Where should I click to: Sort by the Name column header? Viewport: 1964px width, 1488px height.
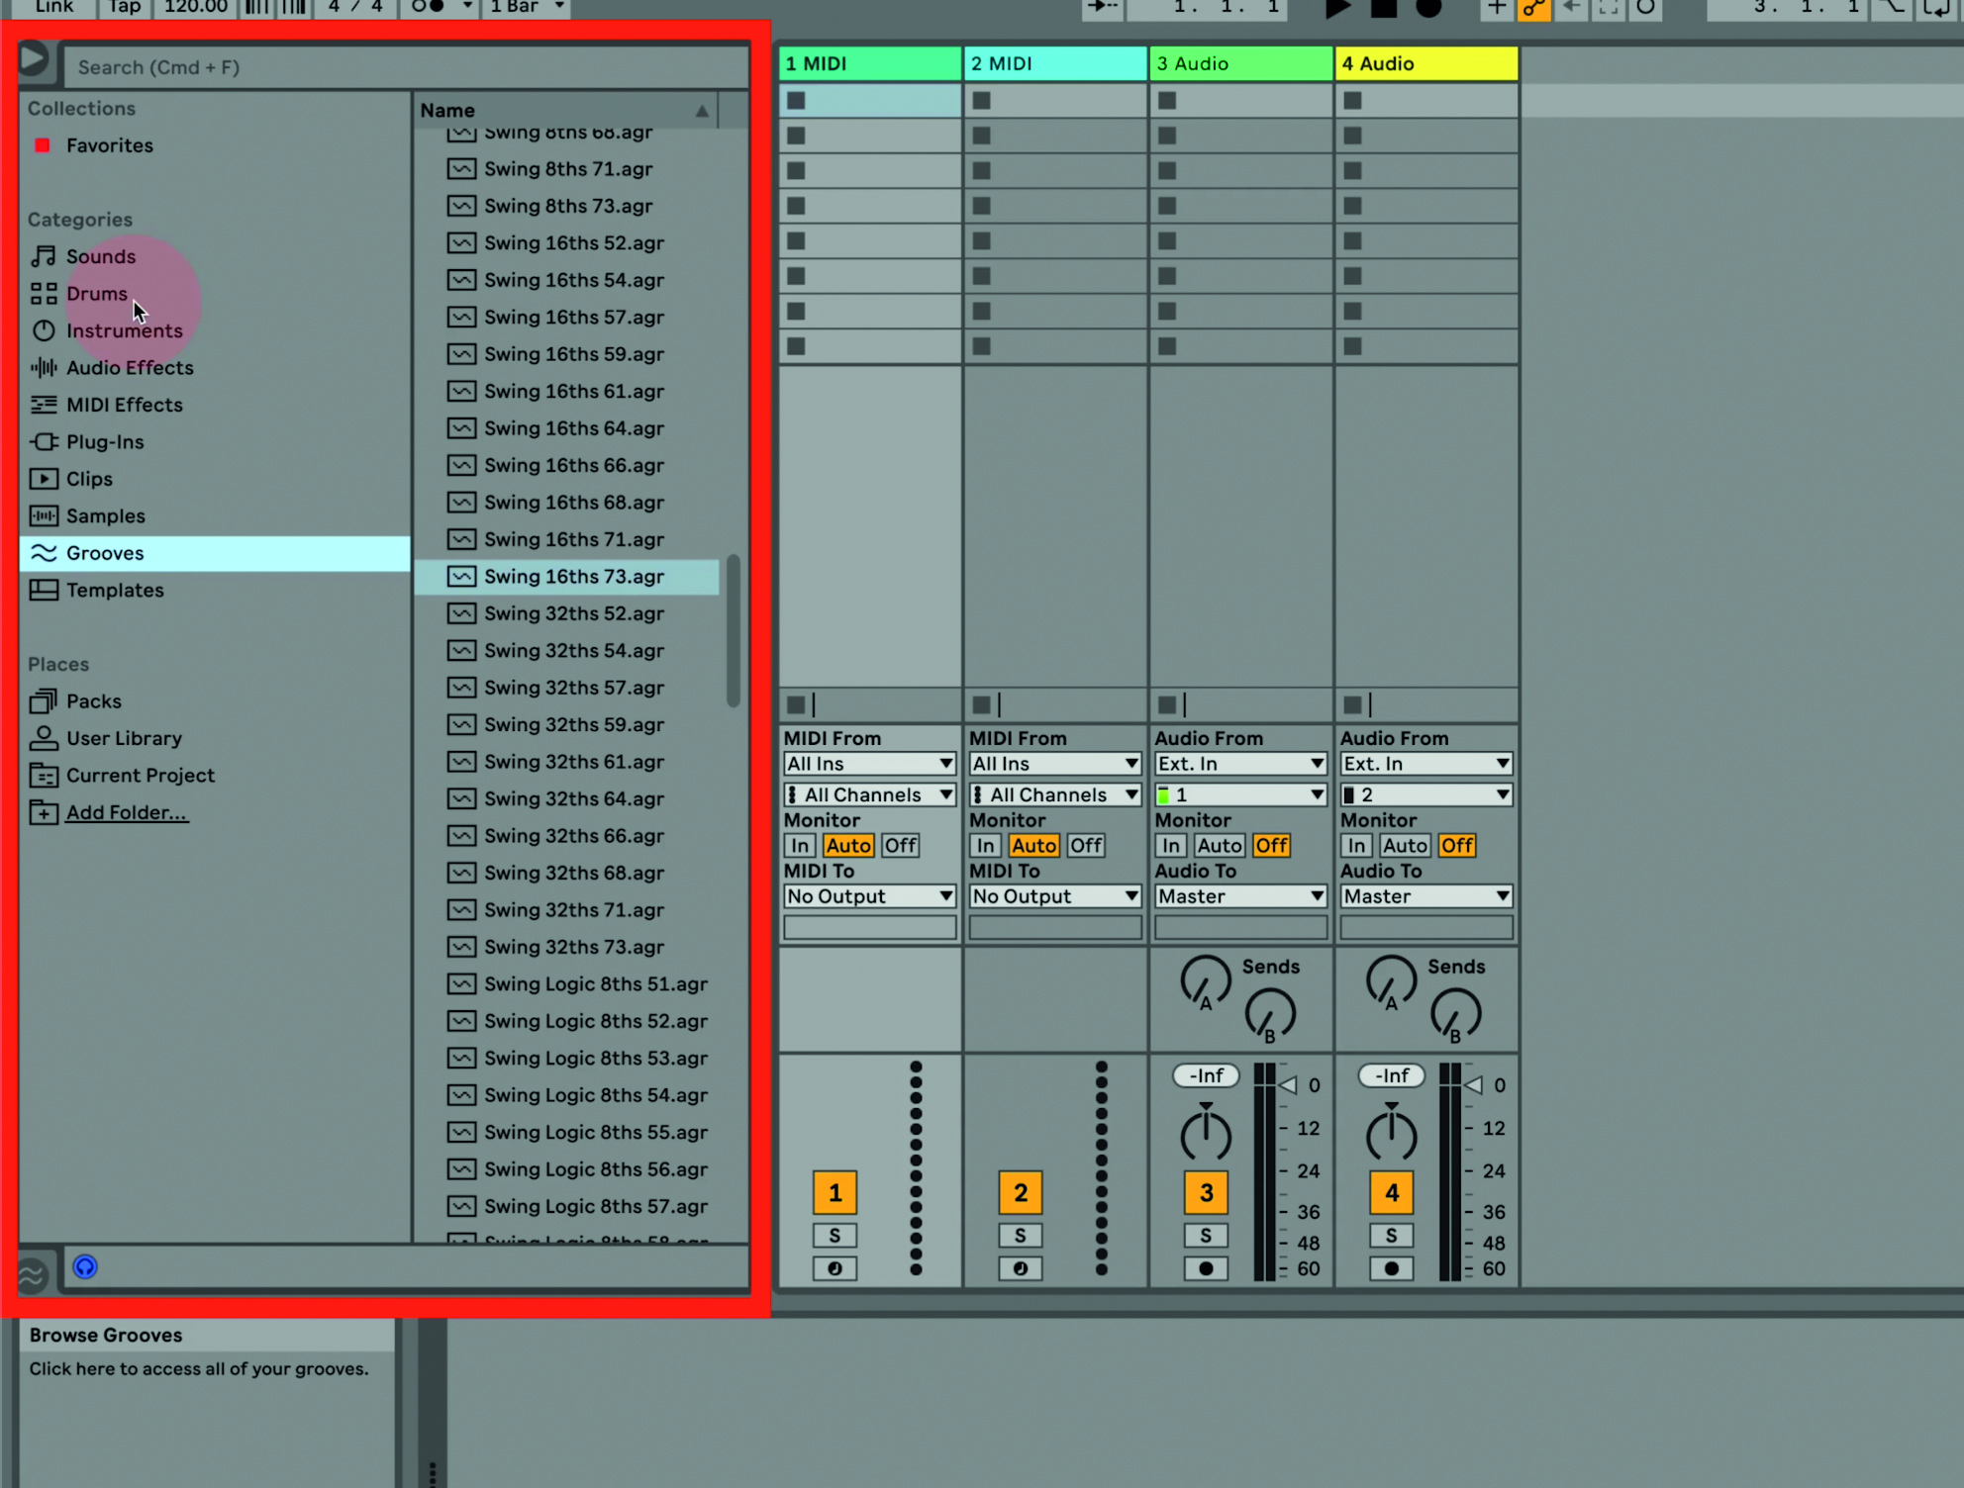(x=564, y=110)
